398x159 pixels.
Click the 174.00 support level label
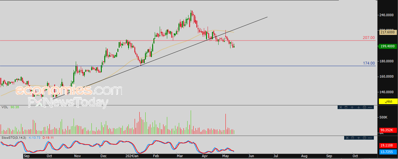point(369,63)
